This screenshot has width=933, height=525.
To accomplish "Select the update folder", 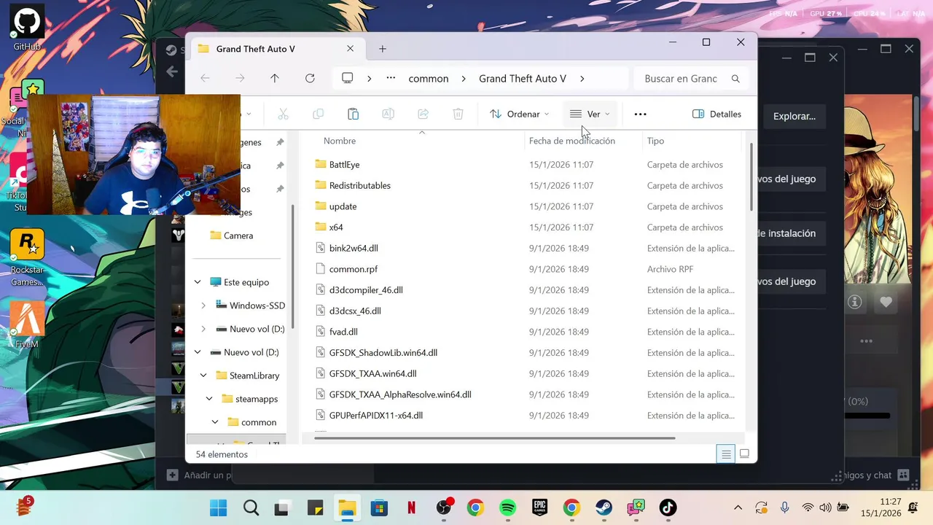I will 343,206.
